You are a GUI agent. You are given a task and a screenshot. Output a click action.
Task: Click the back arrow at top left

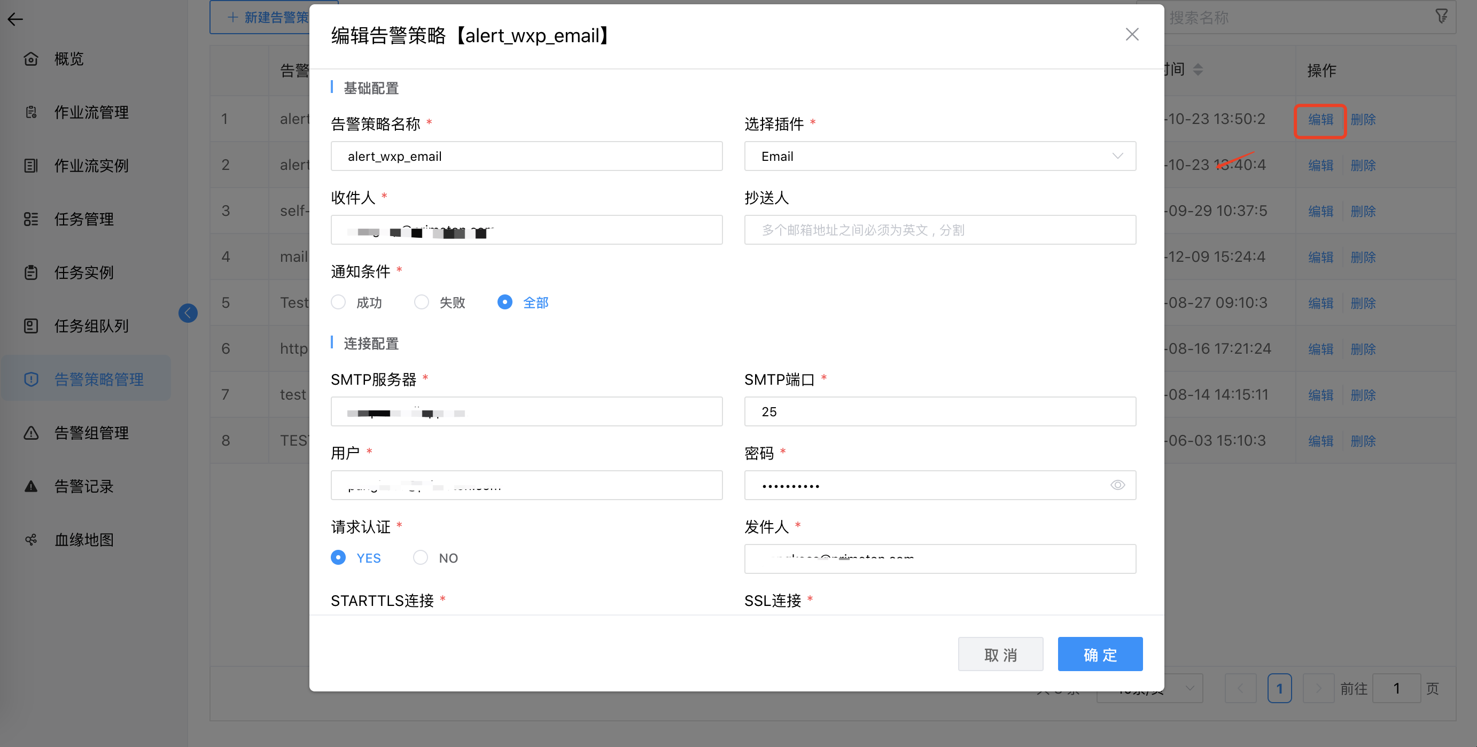(15, 19)
